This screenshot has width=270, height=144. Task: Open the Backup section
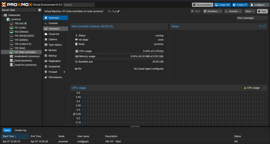click(x=55, y=55)
